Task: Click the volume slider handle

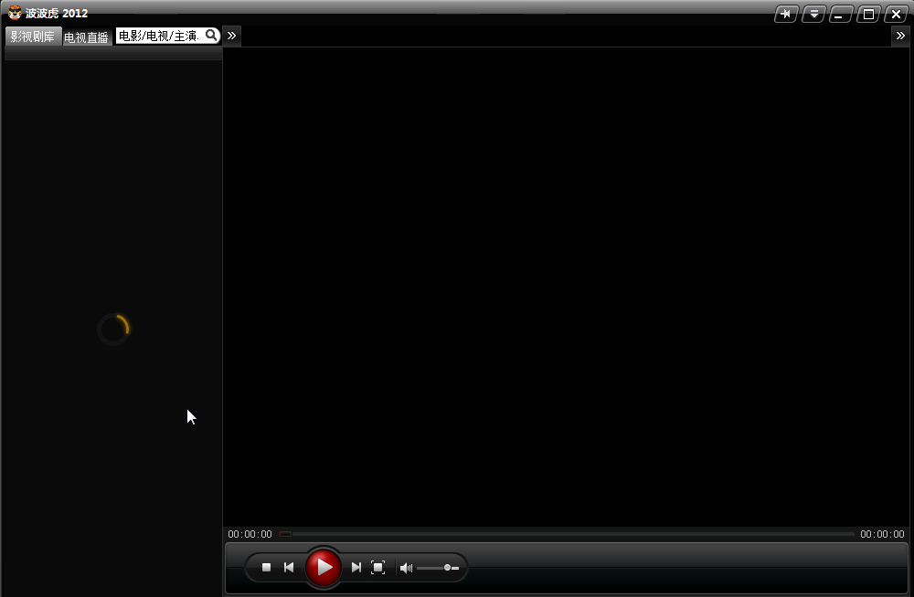Action: click(x=448, y=568)
